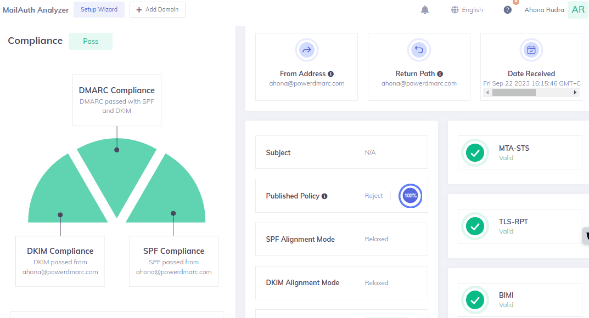Click the Add Domain button

click(158, 10)
